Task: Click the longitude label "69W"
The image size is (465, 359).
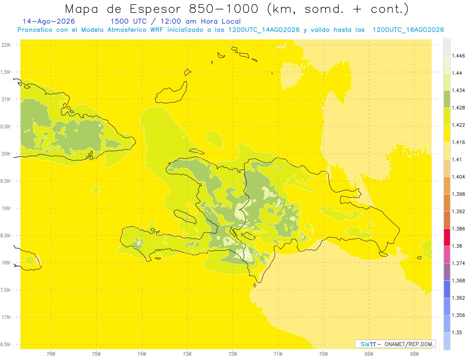Action: tap(369, 354)
